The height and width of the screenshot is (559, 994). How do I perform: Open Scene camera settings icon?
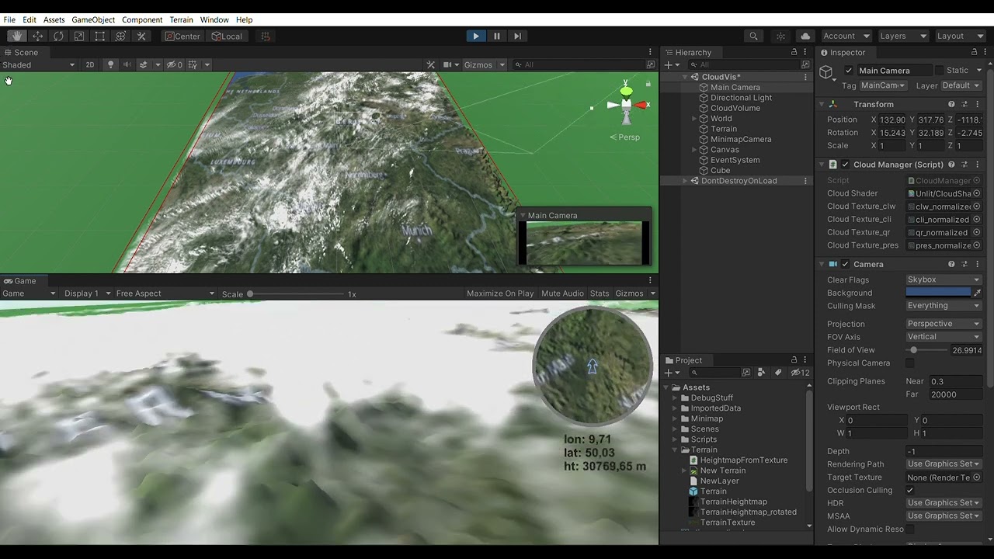(447, 64)
